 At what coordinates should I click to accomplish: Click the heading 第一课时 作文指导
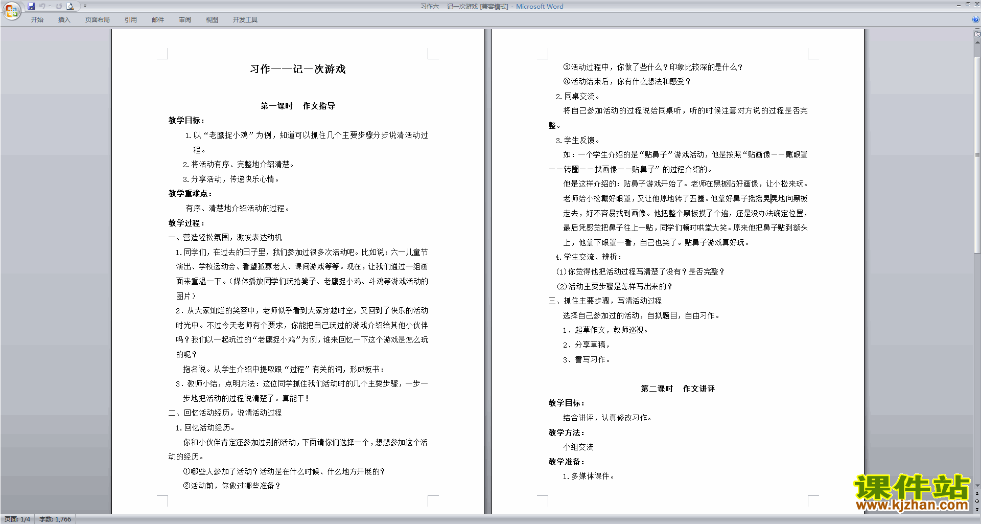pyautogui.click(x=297, y=106)
